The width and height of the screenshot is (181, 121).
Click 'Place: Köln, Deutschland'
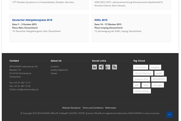[x=25, y=28]
